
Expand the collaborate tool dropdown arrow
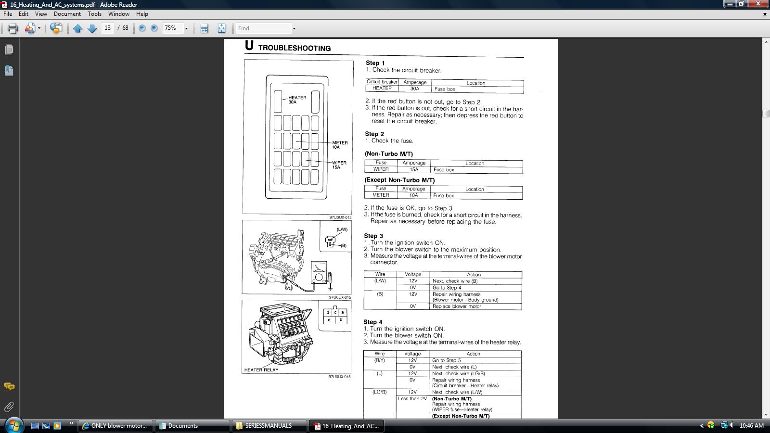(39, 28)
